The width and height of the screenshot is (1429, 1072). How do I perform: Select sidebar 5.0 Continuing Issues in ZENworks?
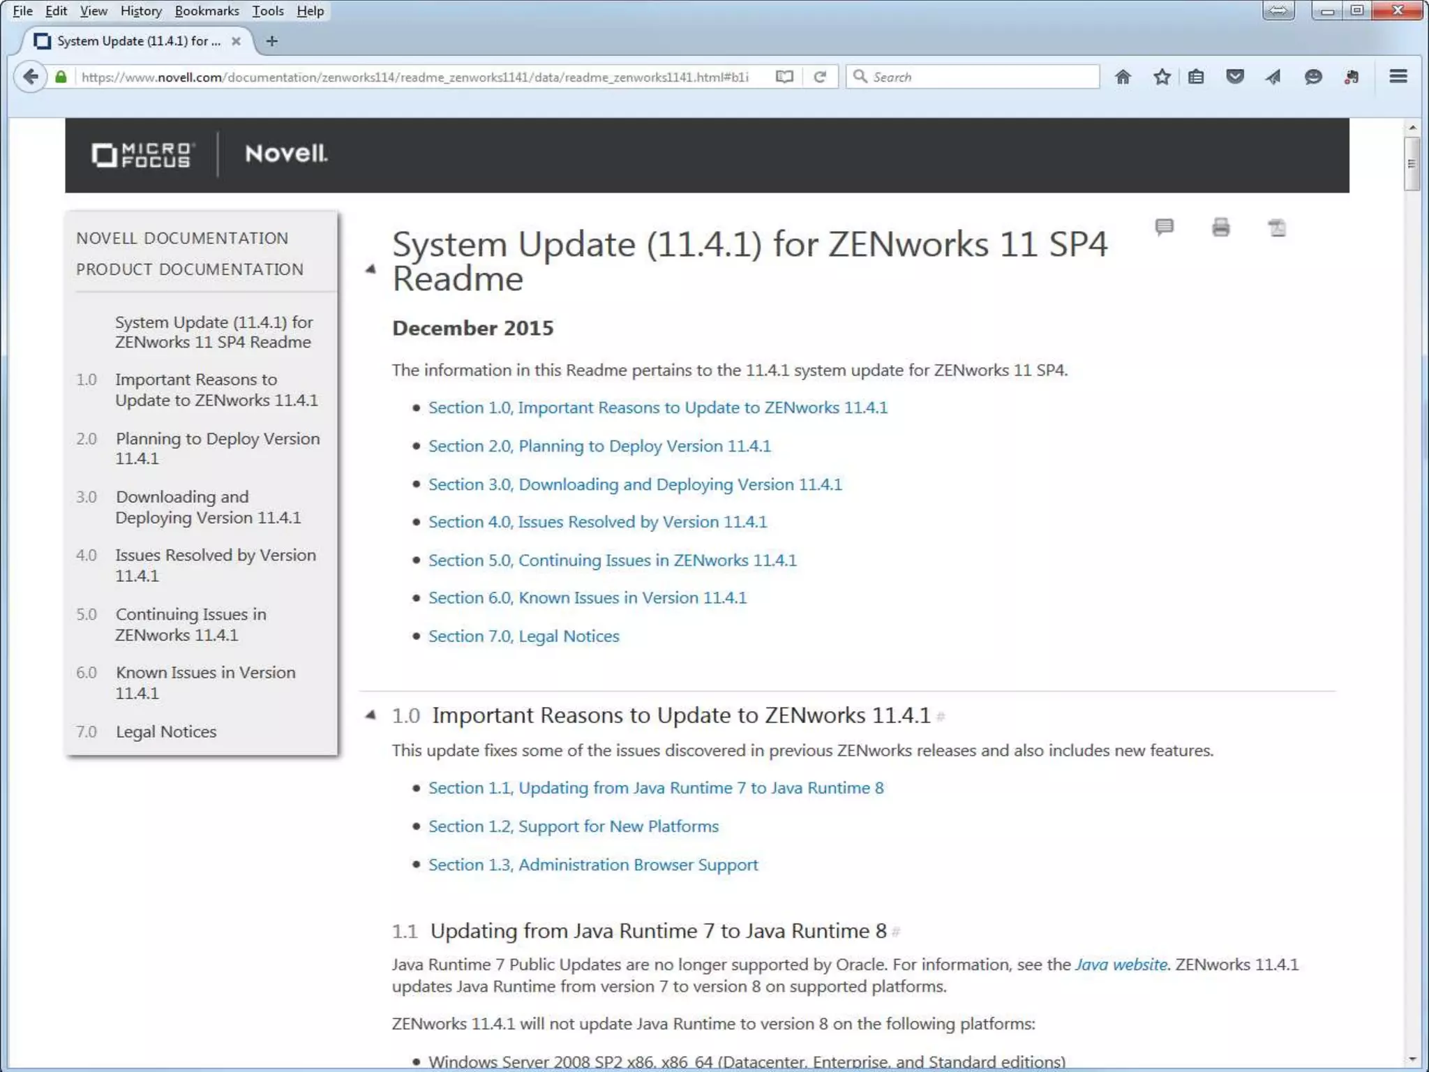190,625
